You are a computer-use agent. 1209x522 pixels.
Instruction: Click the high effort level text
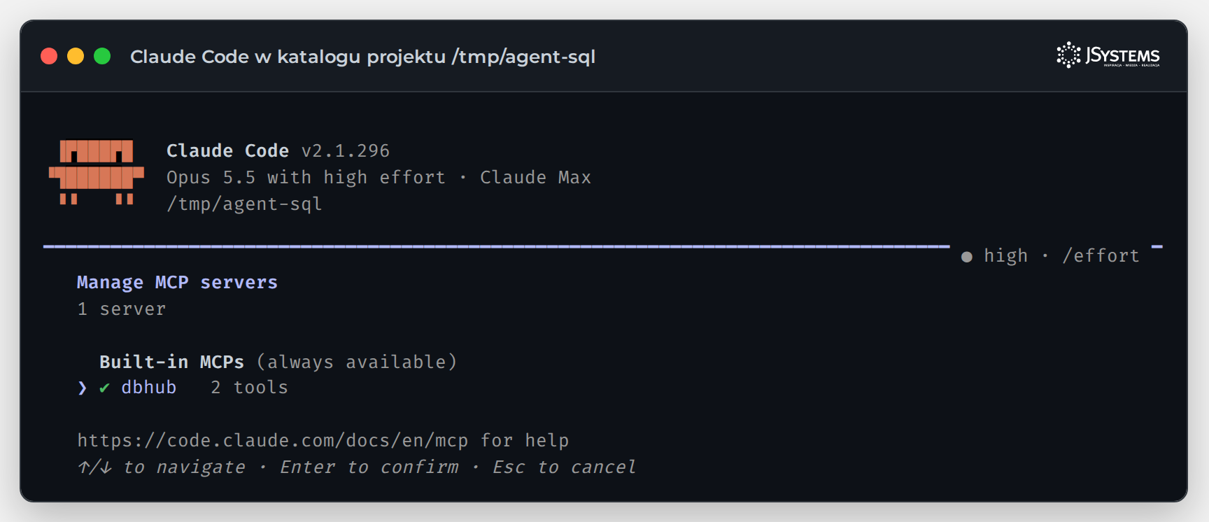(1005, 256)
